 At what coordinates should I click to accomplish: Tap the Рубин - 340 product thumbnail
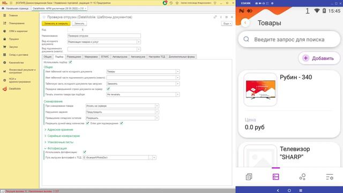click(260, 90)
